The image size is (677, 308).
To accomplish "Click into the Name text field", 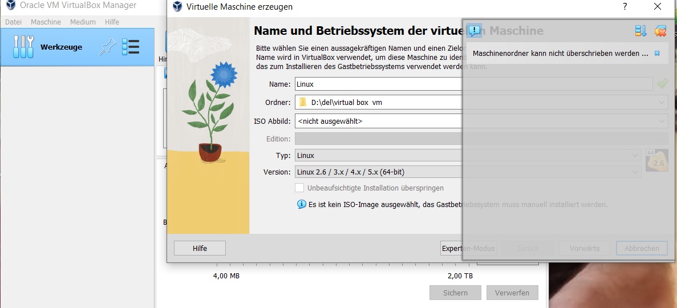I will coord(473,84).
